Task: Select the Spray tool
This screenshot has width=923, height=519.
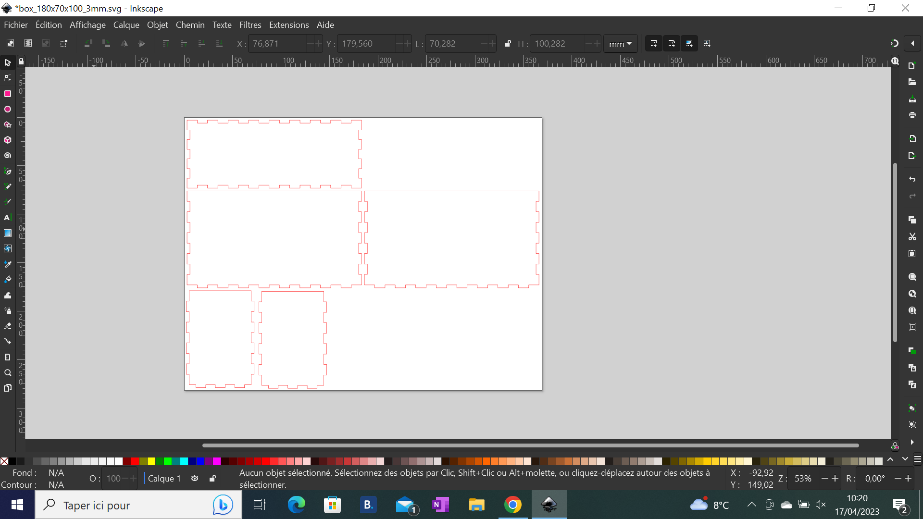Action: pyautogui.click(x=8, y=310)
